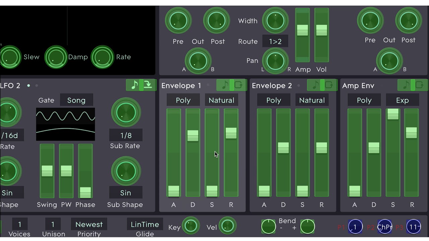Click the Pan knob

[x=275, y=61]
